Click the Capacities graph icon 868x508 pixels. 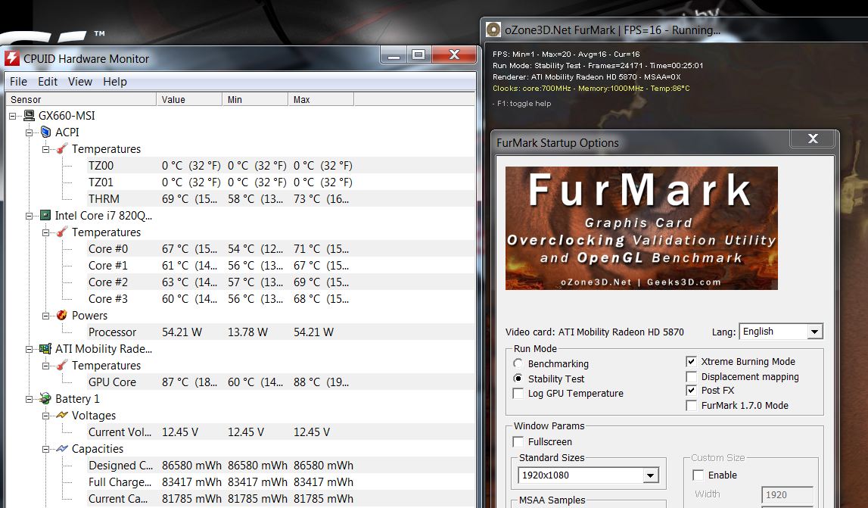pos(62,448)
